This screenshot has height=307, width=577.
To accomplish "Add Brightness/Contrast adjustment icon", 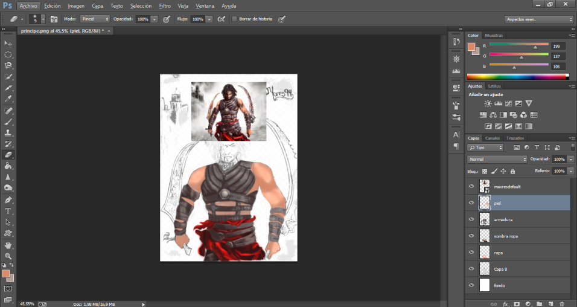I will (488, 103).
